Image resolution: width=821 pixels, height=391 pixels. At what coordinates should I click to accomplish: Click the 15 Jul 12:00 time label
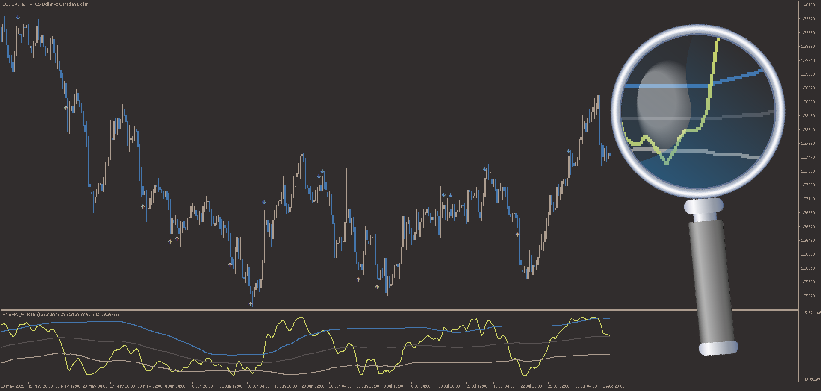(x=477, y=386)
